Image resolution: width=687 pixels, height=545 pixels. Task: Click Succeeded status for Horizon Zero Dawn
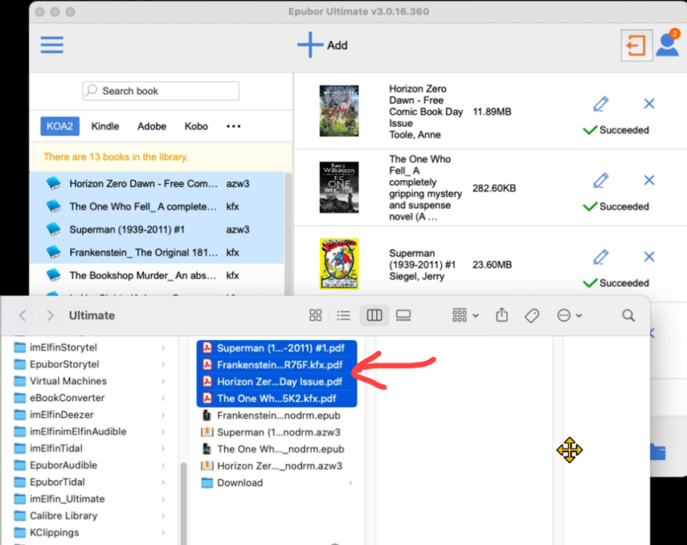[616, 130]
